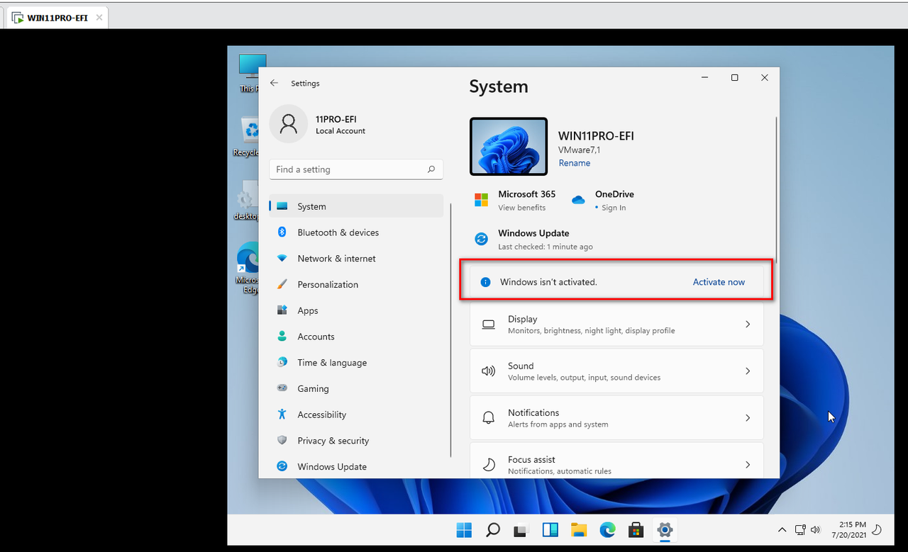Open Task View on taskbar
This screenshot has height=552, width=908.
tap(521, 529)
